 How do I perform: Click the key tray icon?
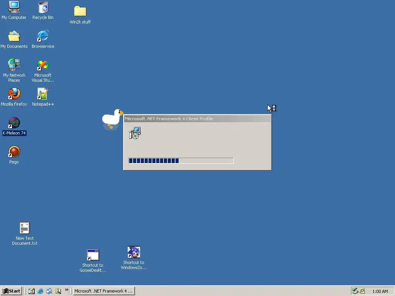point(362,291)
